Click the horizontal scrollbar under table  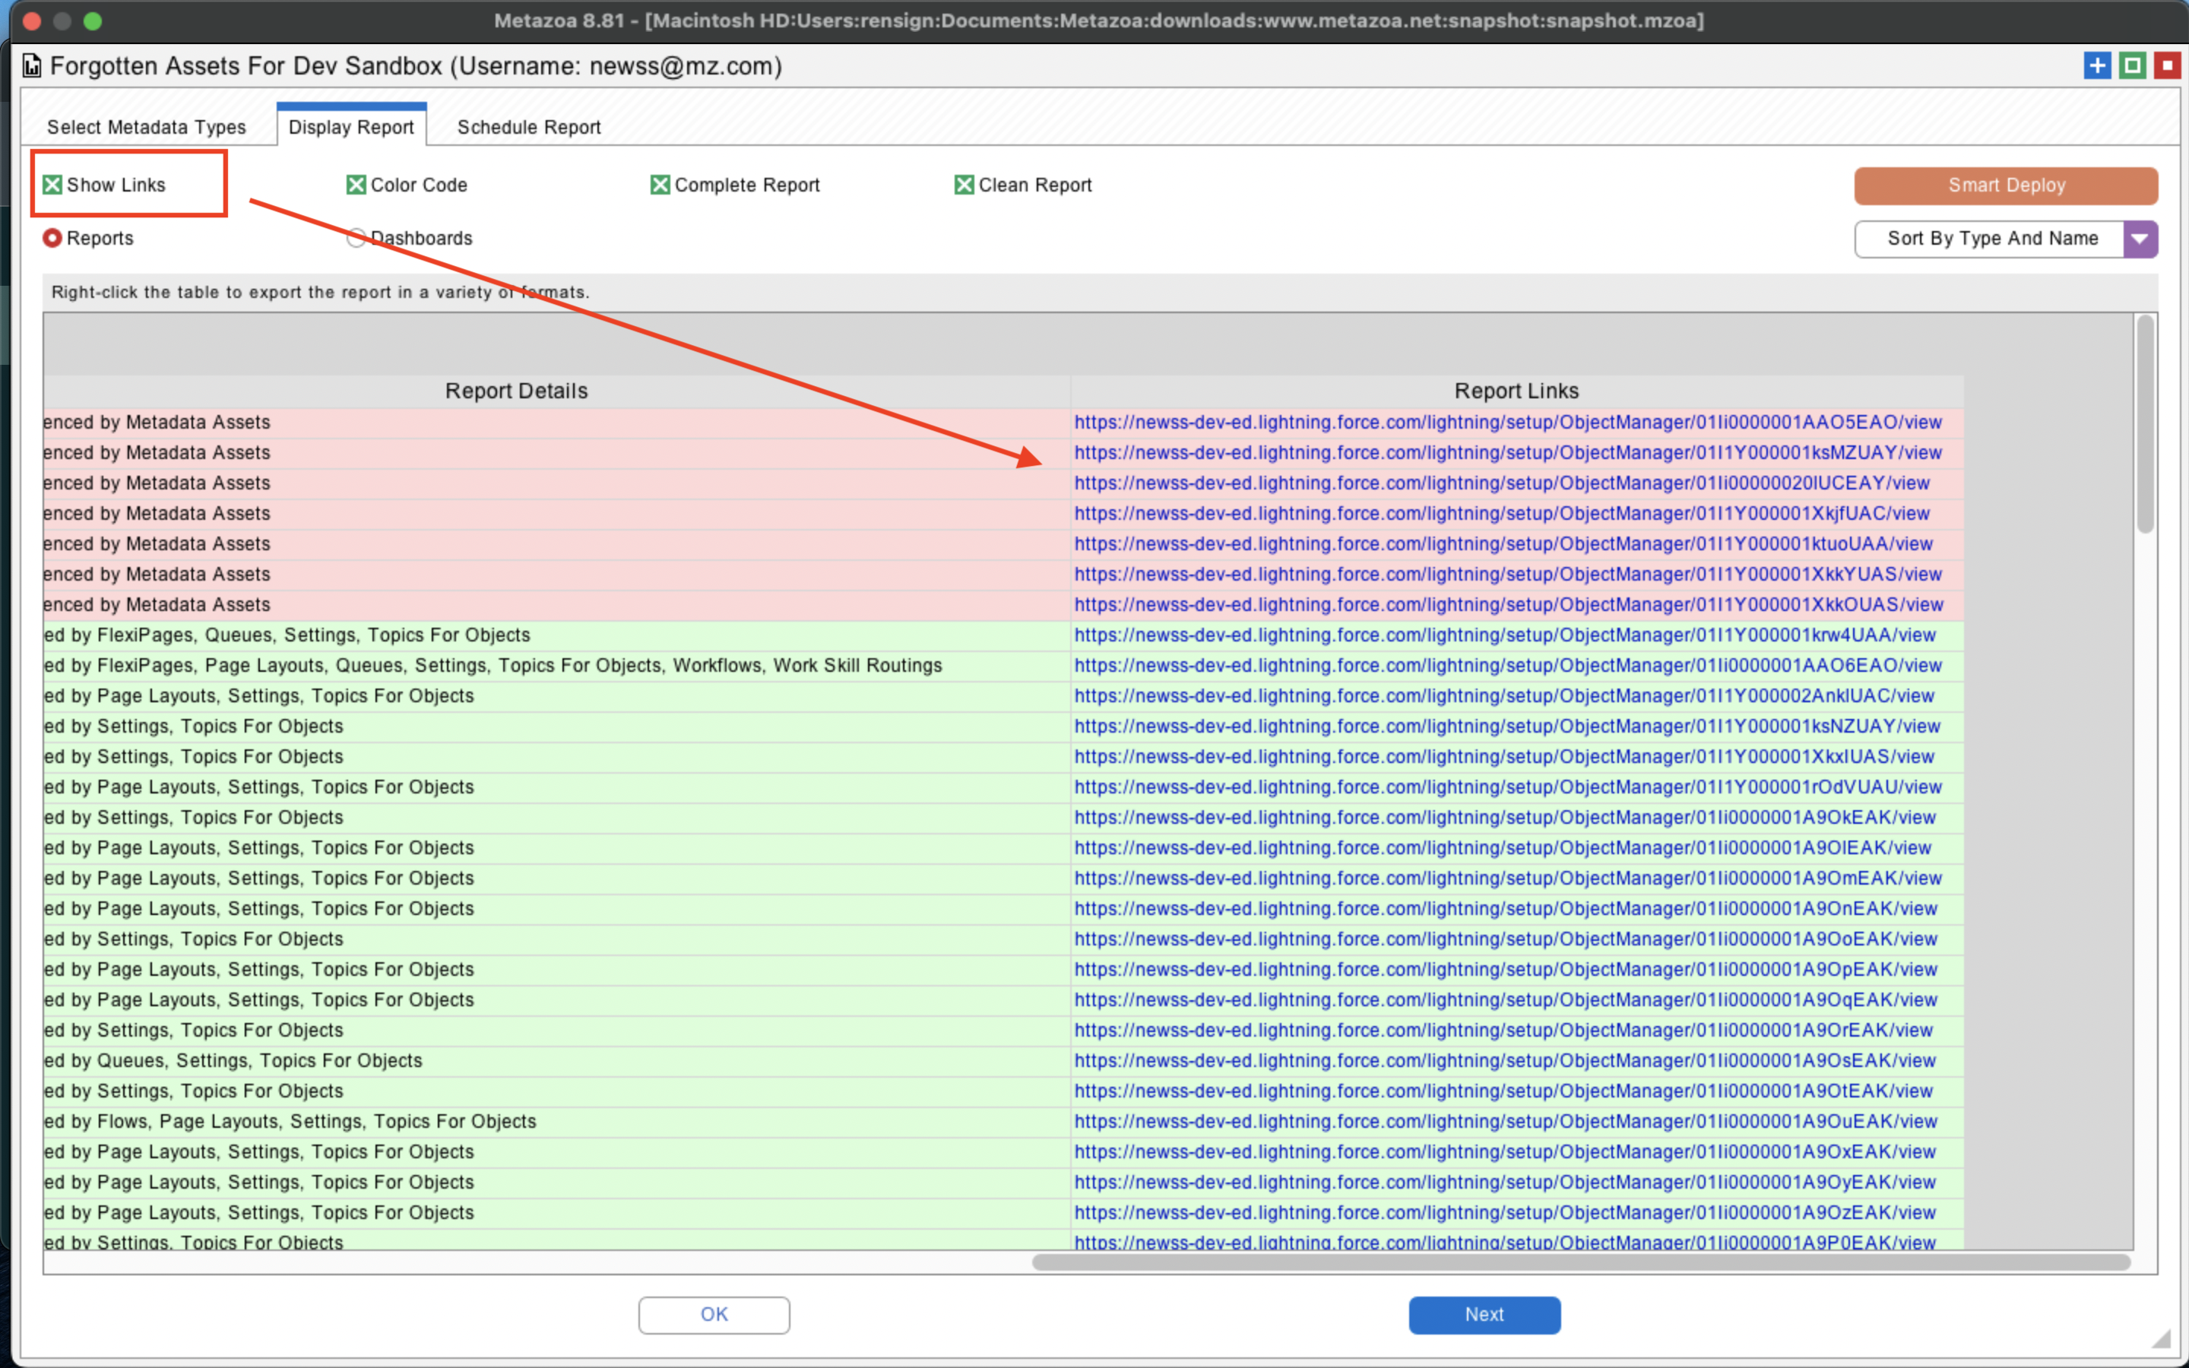(x=1580, y=1262)
